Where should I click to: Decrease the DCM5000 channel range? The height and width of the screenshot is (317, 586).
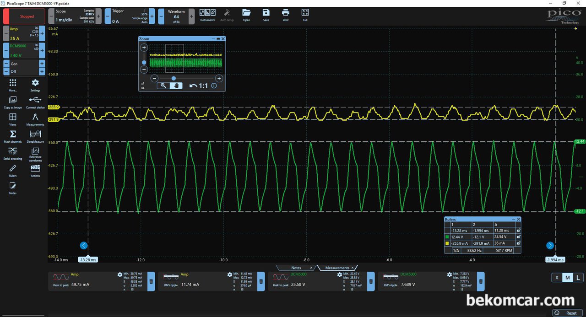click(x=6, y=50)
